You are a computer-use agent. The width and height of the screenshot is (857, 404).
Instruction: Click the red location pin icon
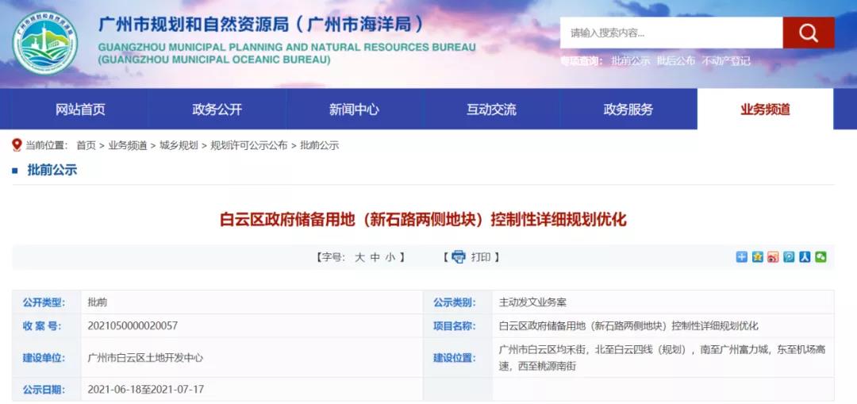click(17, 144)
